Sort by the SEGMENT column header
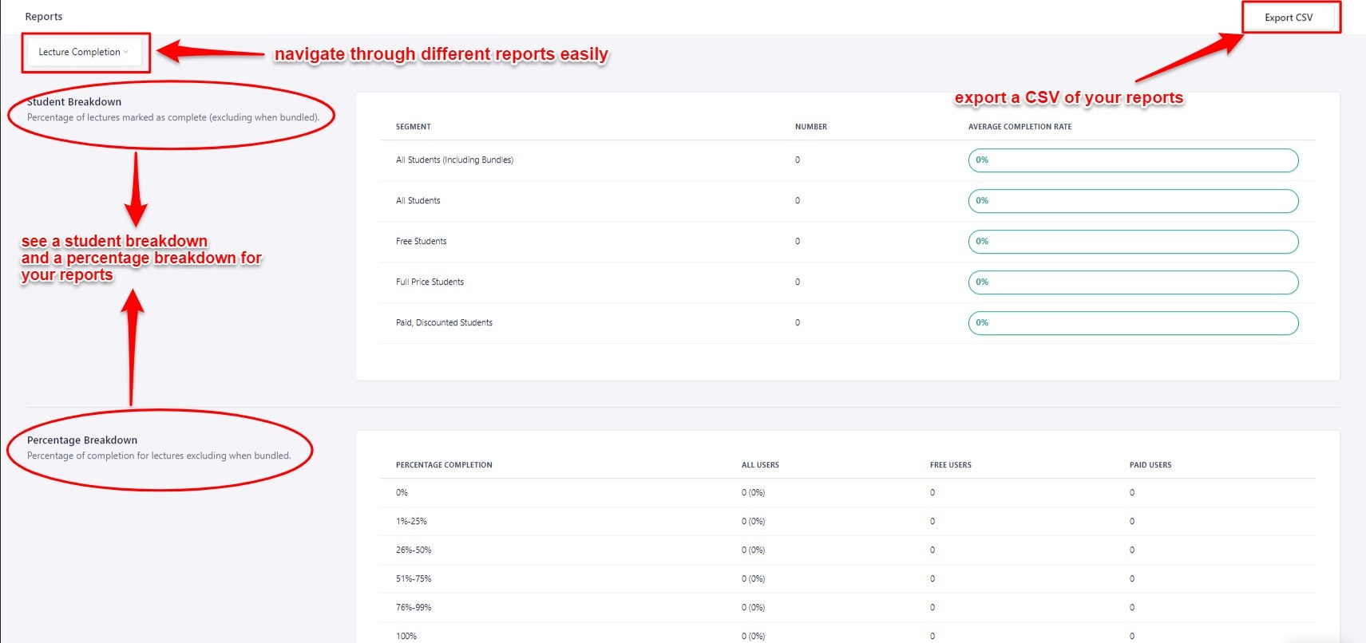Viewport: 1366px width, 643px height. [x=414, y=127]
